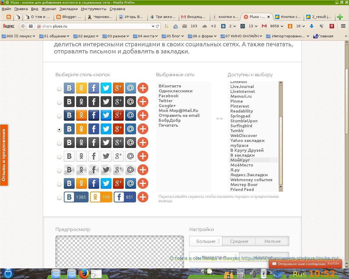Click the Odnoklassniki counter button showing 749
Screen dimensions: 349x279
pos(101,197)
